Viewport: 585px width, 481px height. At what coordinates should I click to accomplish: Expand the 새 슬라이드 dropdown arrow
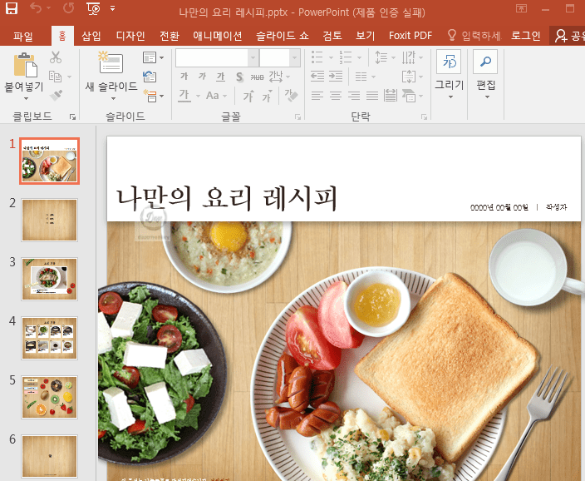pos(113,99)
